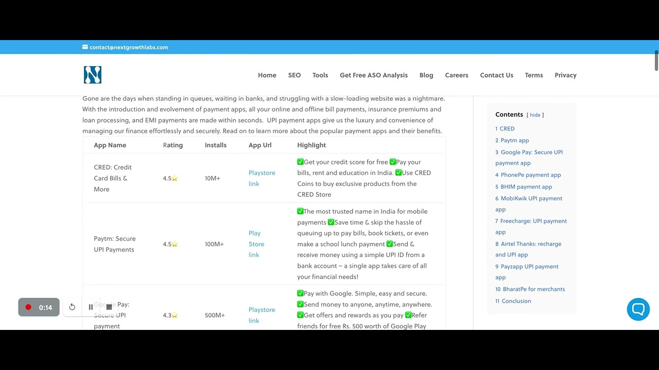Viewport: 659px width, 370px height.
Task: Visit the Careers page
Action: tap(457, 75)
